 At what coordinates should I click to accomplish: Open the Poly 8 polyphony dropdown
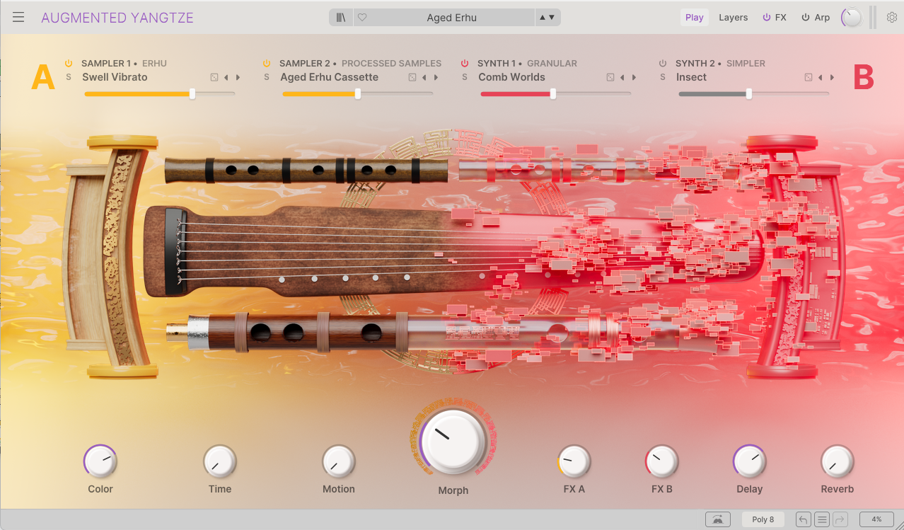pos(763,519)
